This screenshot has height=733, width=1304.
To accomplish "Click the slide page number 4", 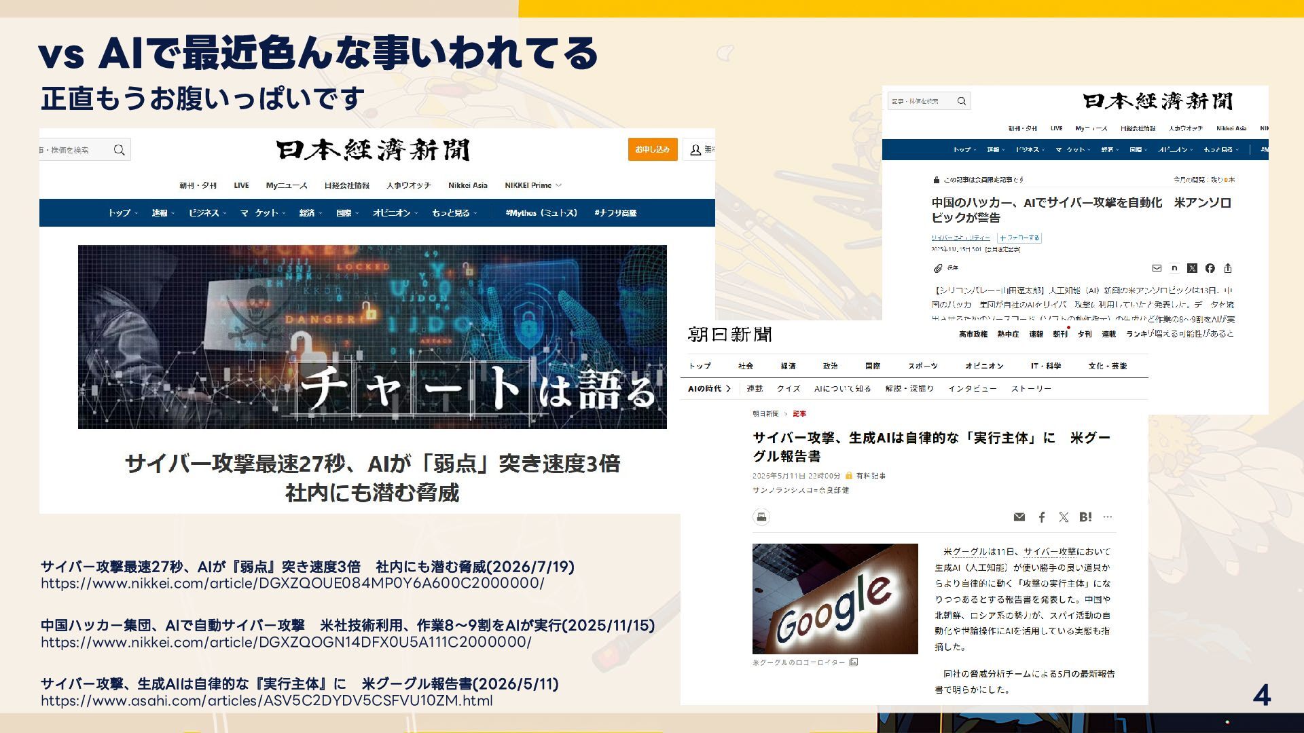I will (1261, 696).
